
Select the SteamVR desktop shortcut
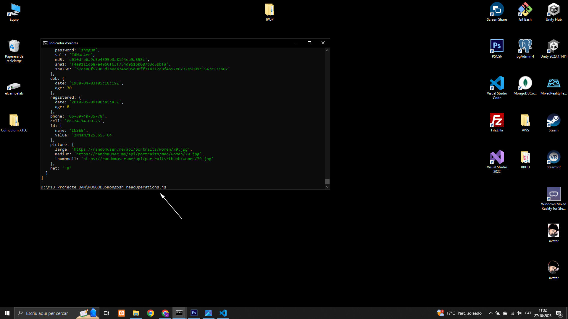[554, 160]
